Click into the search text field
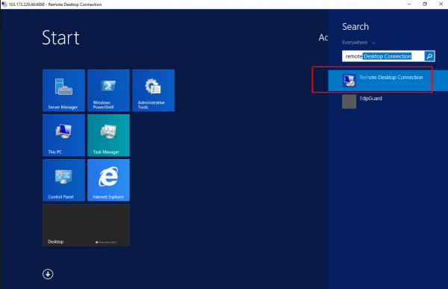This screenshot has height=289, width=448. click(x=383, y=56)
